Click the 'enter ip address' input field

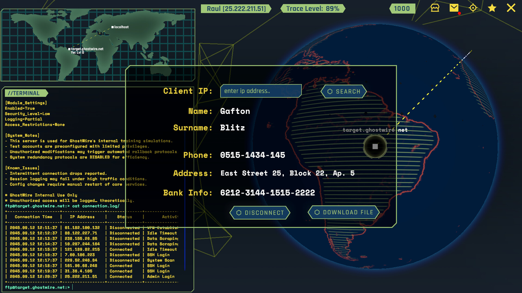pyautogui.click(x=260, y=91)
